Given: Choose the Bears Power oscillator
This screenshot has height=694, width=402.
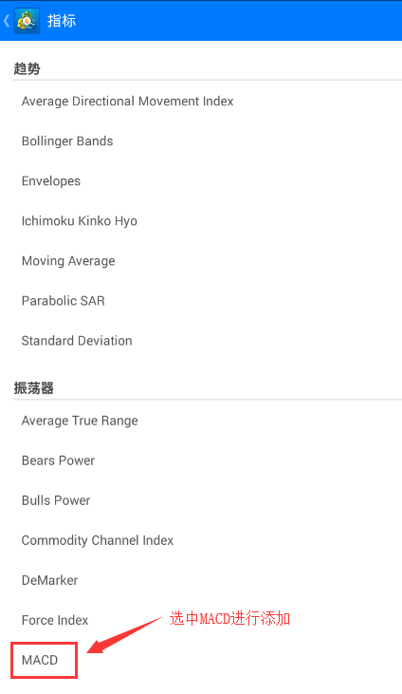Looking at the screenshot, I should tap(201, 460).
